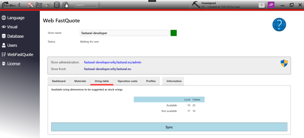Open the JP user profile badge
Image resolution: width=304 pixels, height=138 pixels.
pos(271,5)
